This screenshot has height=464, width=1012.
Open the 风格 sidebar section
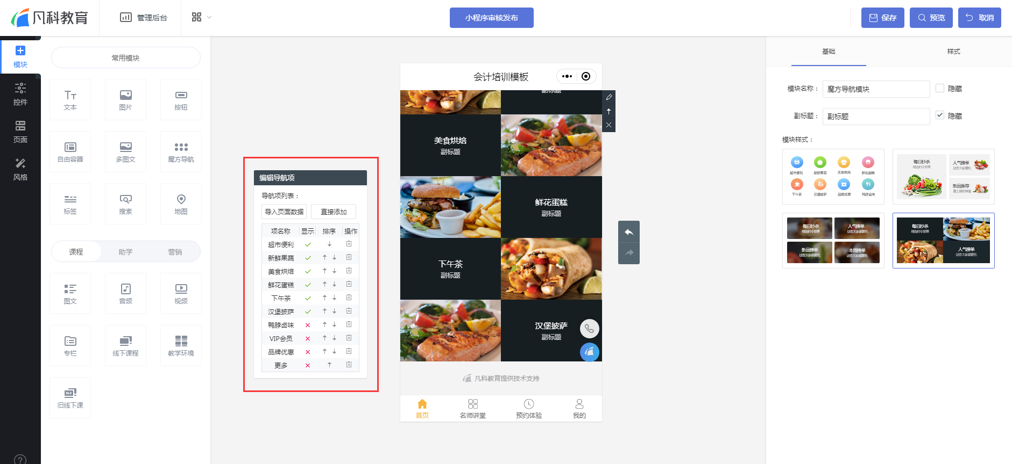point(20,170)
